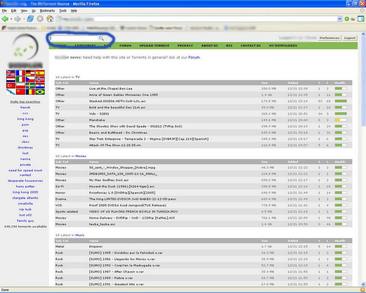Click the Preferences button
The height and width of the screenshot is (293, 366).
pyautogui.click(x=329, y=38)
